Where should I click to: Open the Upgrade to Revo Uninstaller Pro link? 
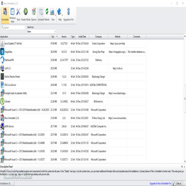(x=160, y=183)
